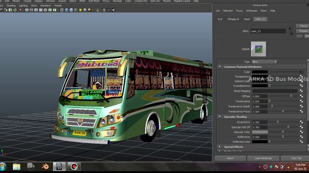Image resolution: width=309 pixels, height=173 pixels.
Task: Click the Diffuse value field 0.800
Action: [x=260, y=96]
